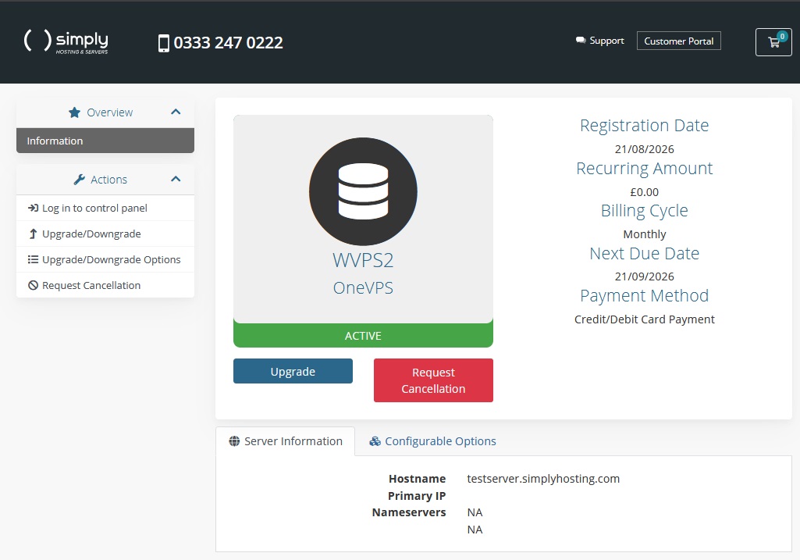Viewport: 800px width, 560px height.
Task: Click the first NA nameserver value
Action: (x=475, y=512)
